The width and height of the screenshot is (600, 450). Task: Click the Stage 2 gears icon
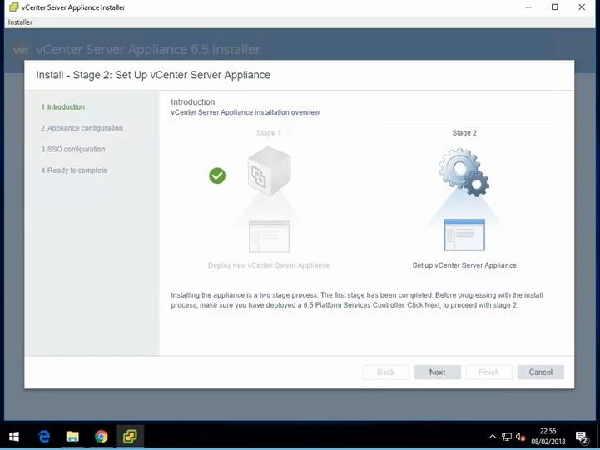[x=464, y=172]
